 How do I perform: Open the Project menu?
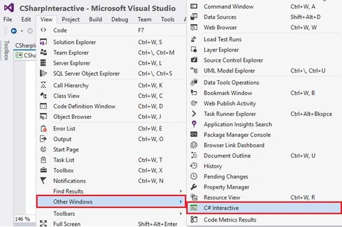(x=70, y=20)
